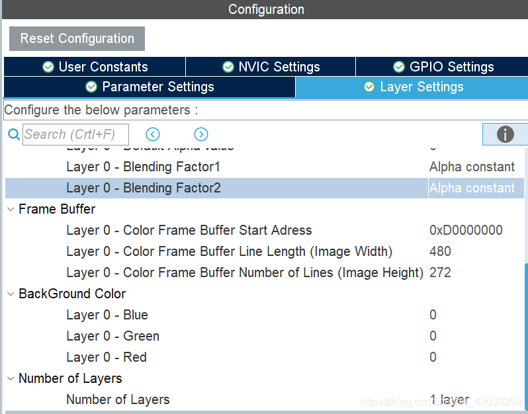Click the search magnifier icon
Image resolution: width=528 pixels, height=414 pixels.
click(14, 134)
